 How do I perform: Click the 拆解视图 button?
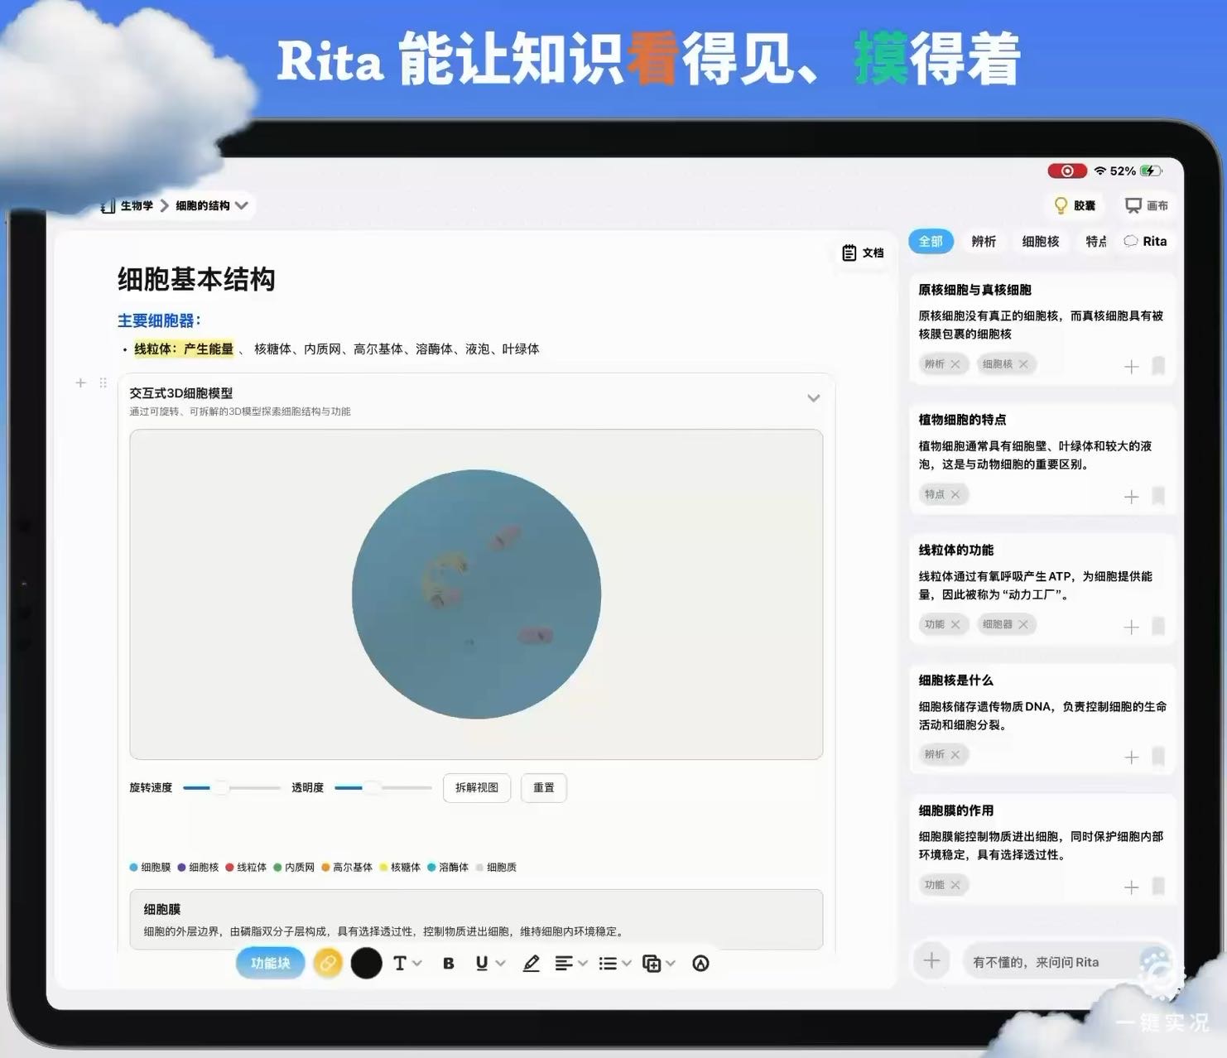tap(477, 787)
